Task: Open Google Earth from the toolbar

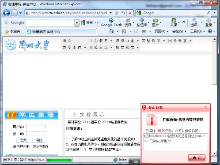Action: pos(111,22)
